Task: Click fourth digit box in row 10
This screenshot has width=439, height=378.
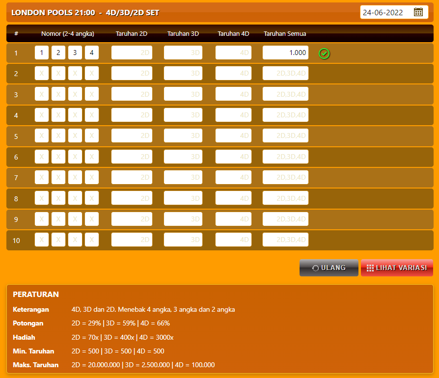Action: (92, 240)
